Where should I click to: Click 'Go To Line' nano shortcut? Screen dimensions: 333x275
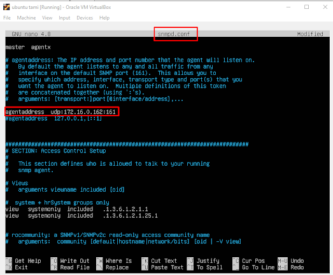253,267
